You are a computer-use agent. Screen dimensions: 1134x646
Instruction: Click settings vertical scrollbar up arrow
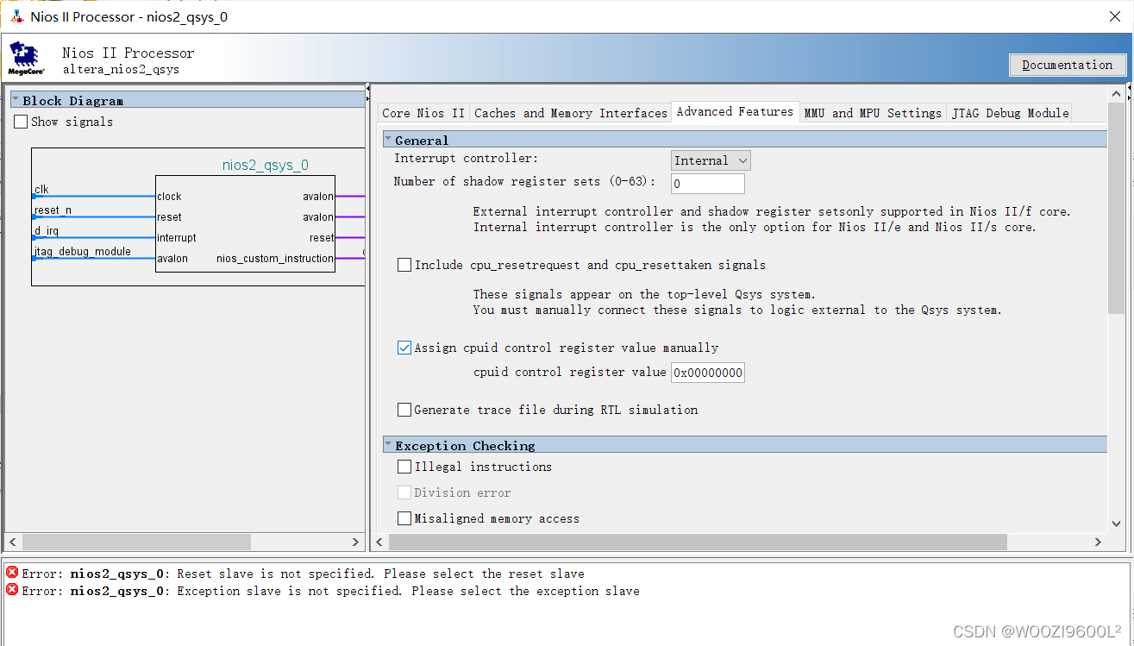point(1117,92)
